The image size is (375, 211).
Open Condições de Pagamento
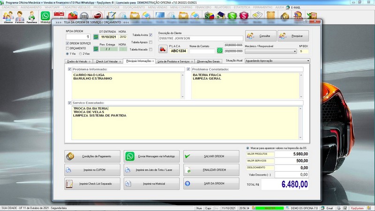coord(92,156)
